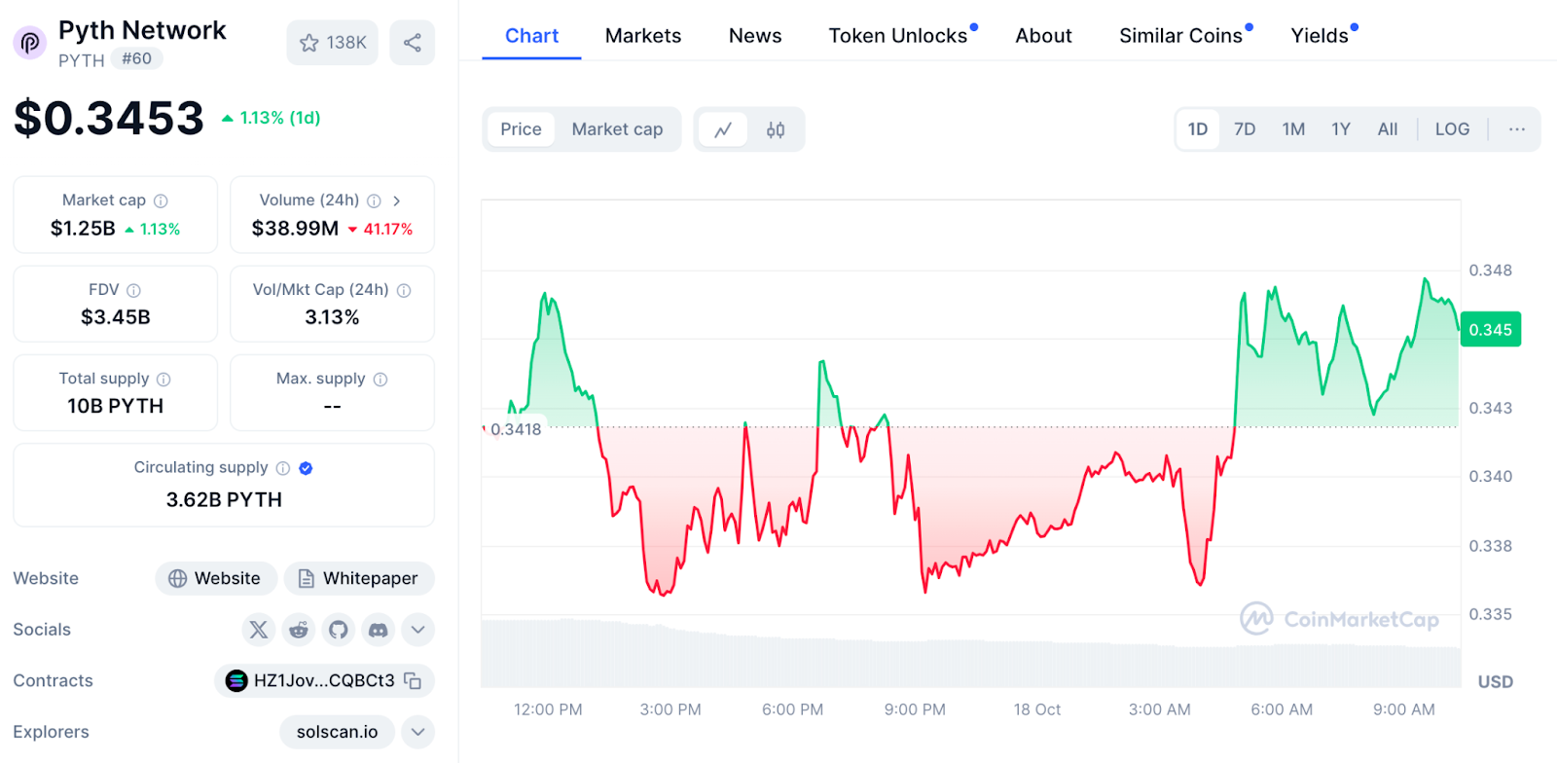Switch to the Markets tab
Screen dimensions: 1557x763
643,36
